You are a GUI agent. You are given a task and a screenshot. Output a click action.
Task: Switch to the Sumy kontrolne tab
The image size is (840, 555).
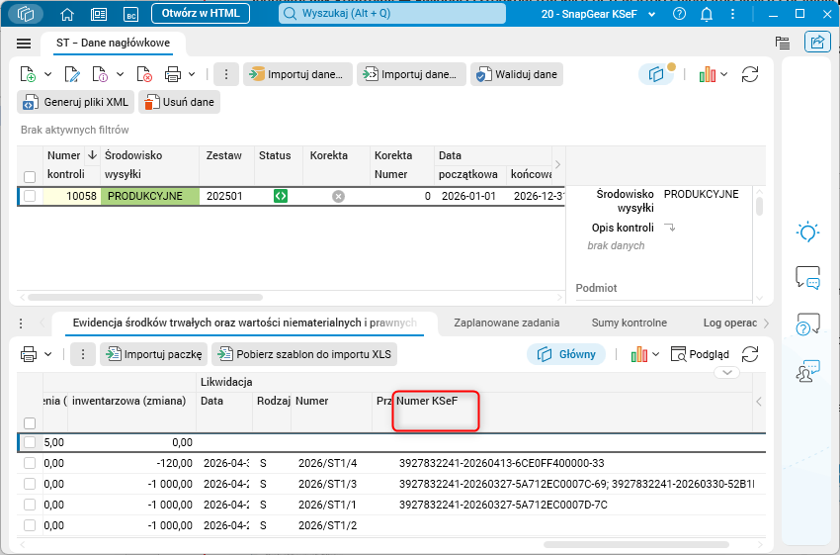click(629, 323)
